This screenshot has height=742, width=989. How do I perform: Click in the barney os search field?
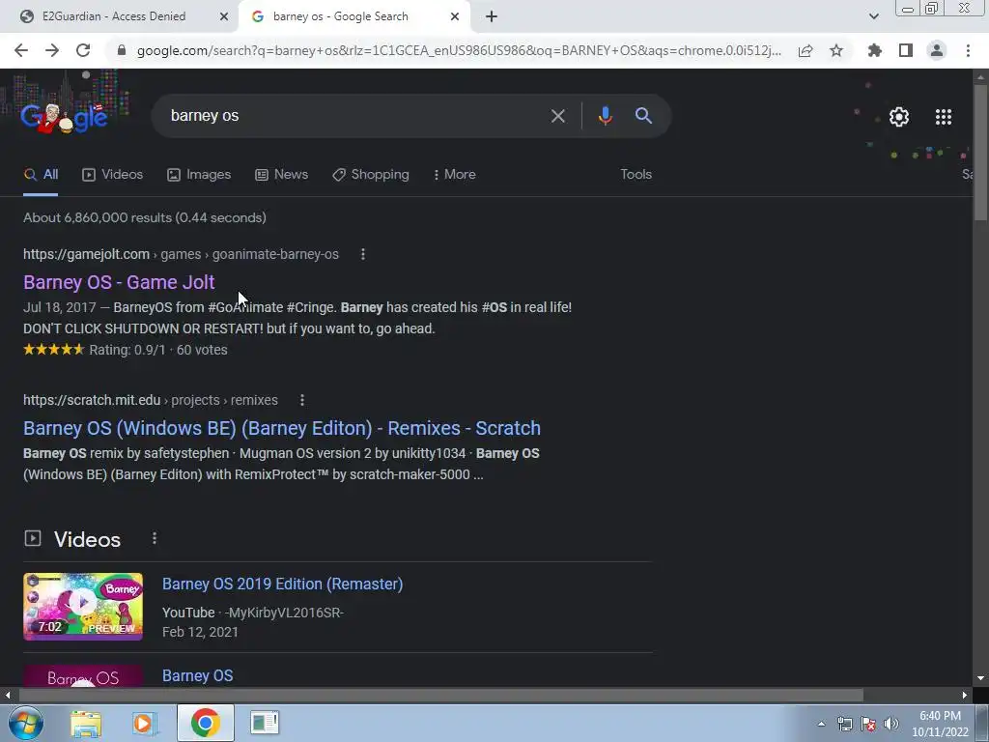click(x=353, y=116)
